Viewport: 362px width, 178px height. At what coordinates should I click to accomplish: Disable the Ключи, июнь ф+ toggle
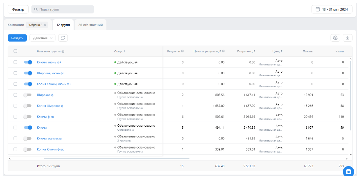point(28,62)
